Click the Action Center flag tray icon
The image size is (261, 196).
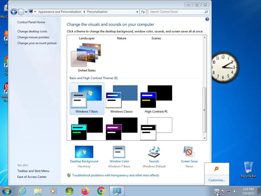click(x=223, y=191)
